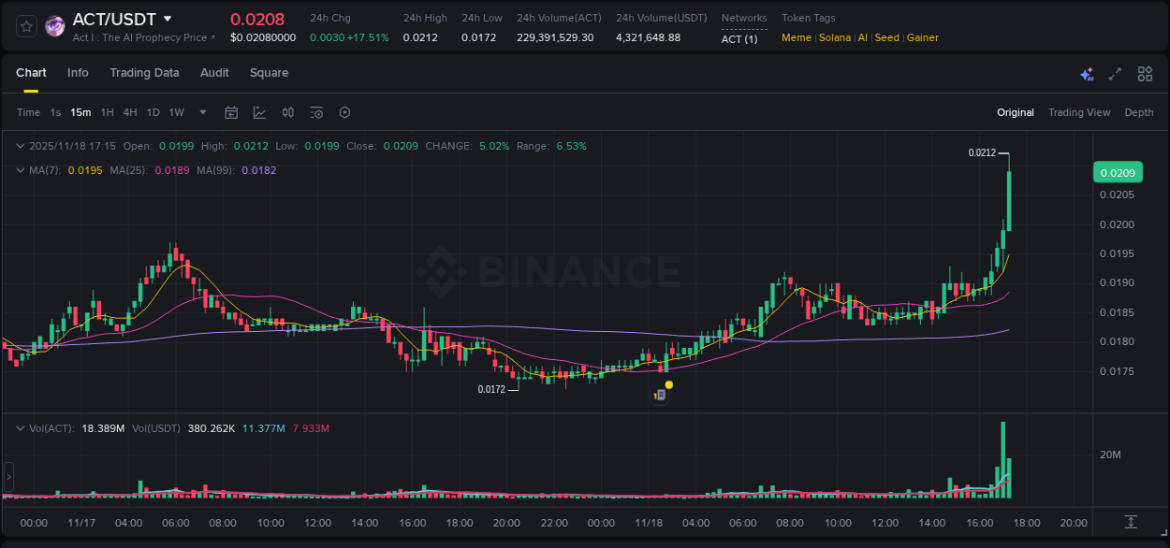
Task: Open the chart settings hexagon icon
Action: pyautogui.click(x=344, y=112)
